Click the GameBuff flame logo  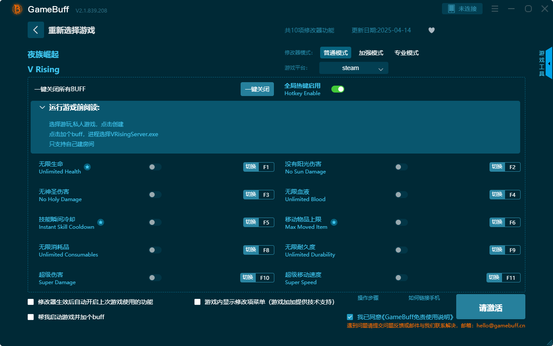click(17, 9)
